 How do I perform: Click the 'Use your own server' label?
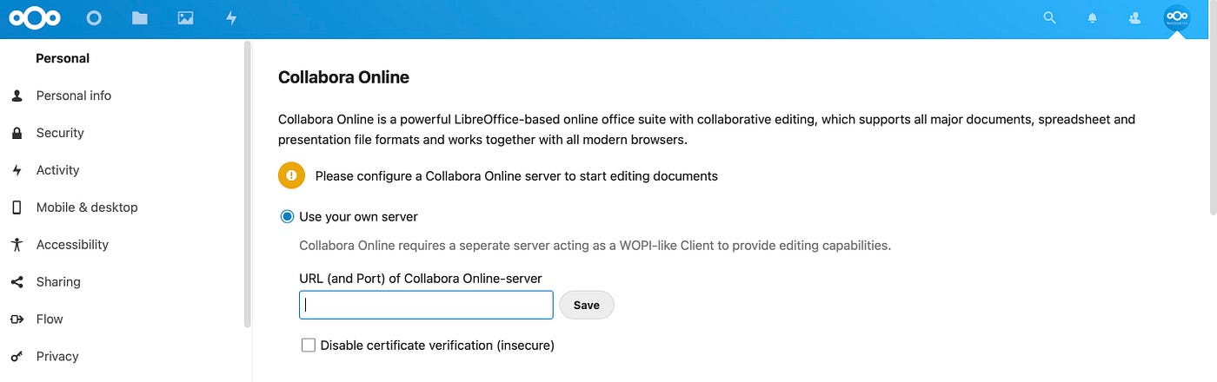pyautogui.click(x=358, y=216)
